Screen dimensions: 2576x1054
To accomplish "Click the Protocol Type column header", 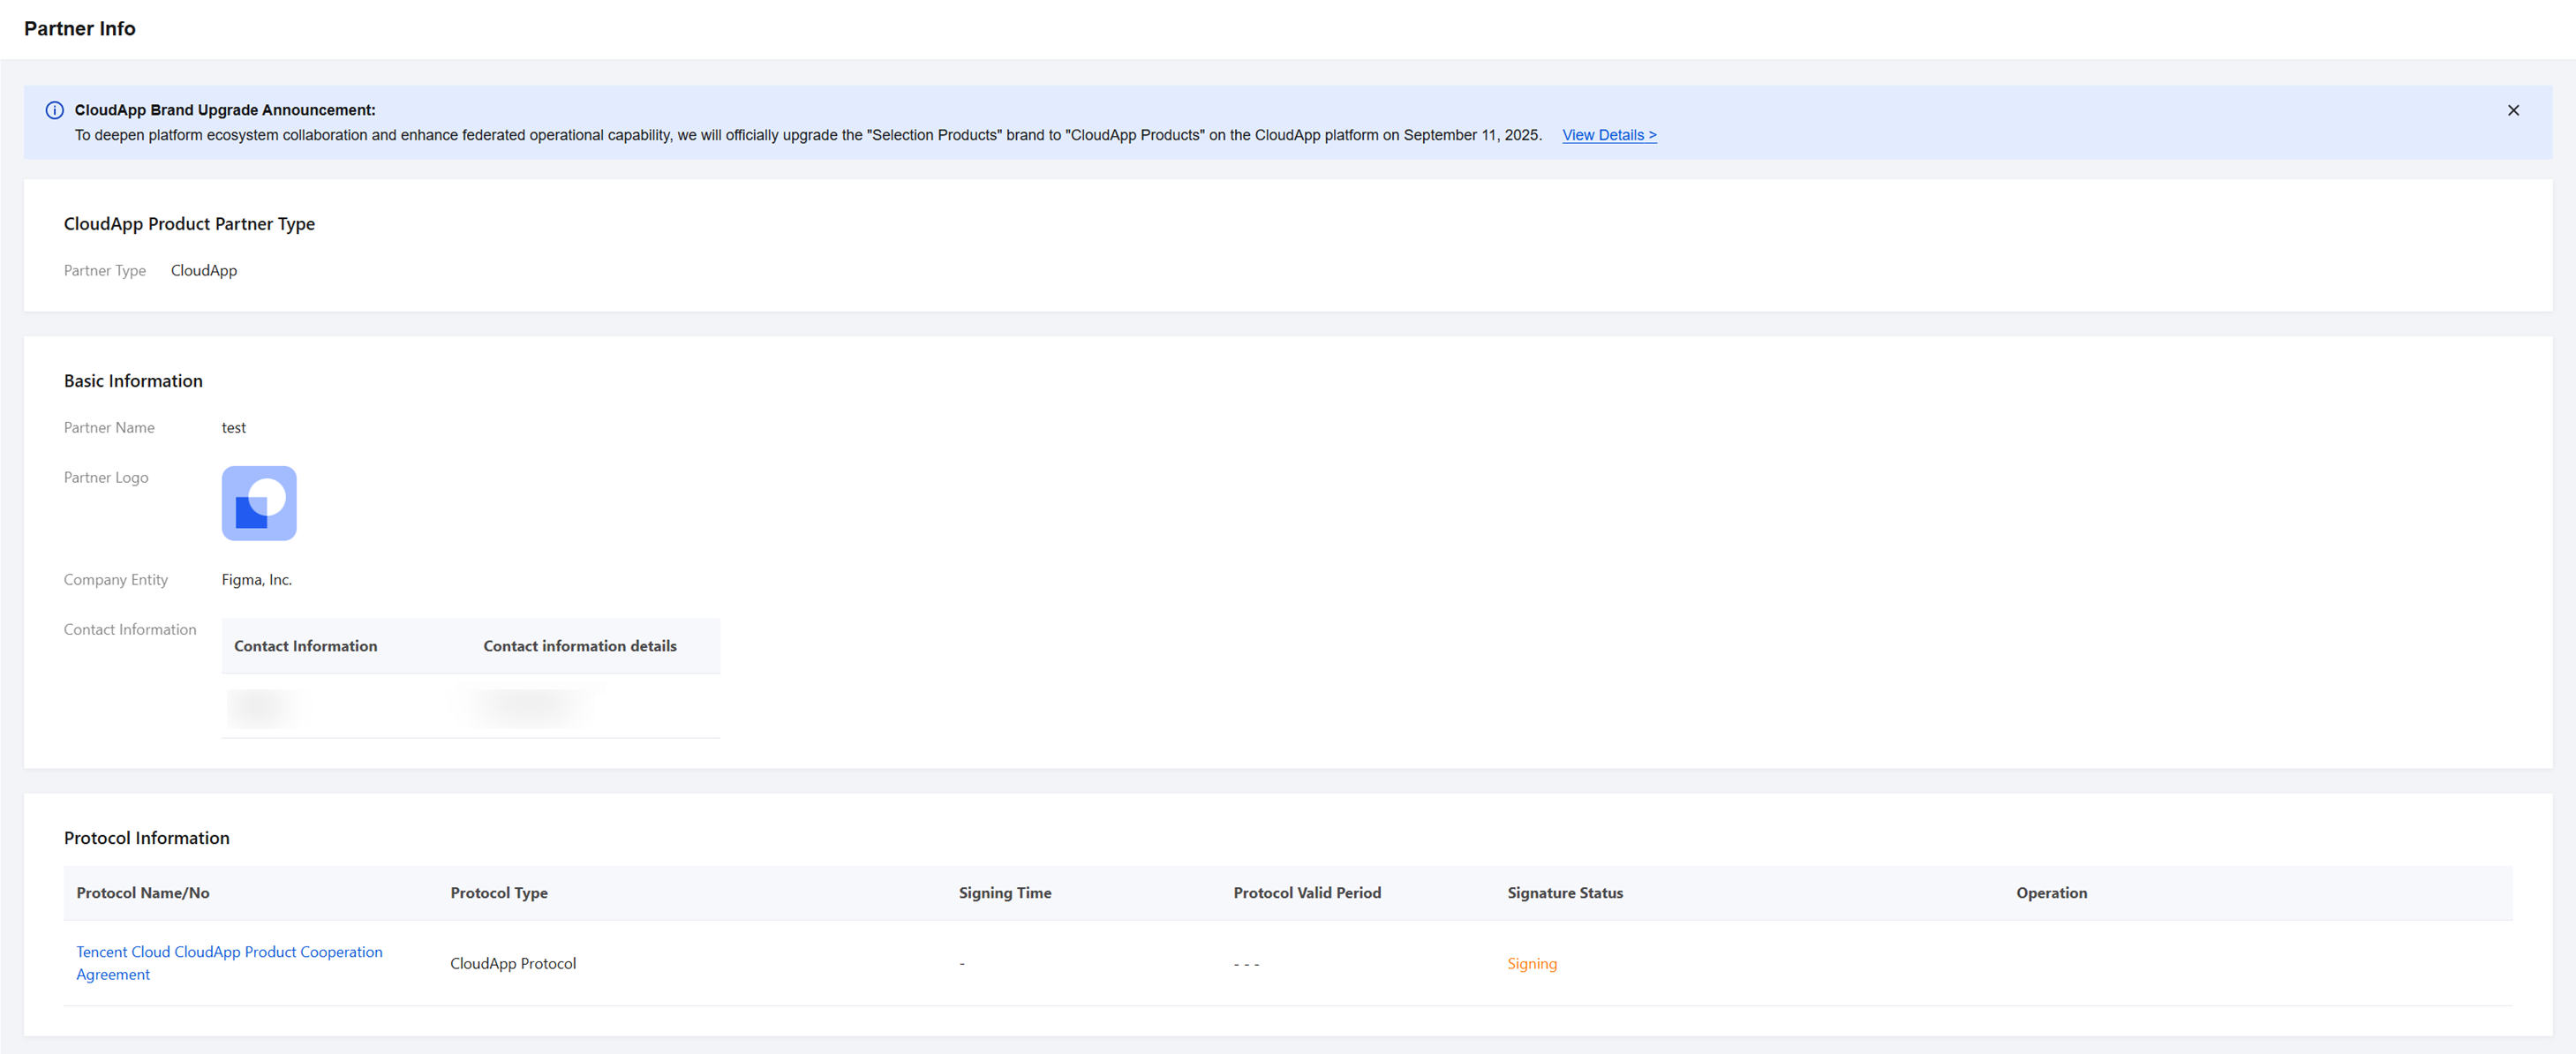I will click(x=498, y=892).
